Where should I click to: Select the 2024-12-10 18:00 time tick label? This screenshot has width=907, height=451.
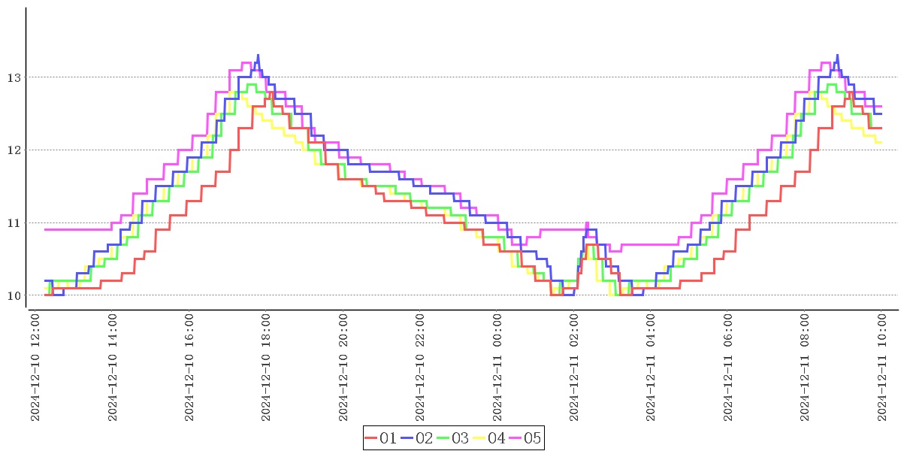click(266, 368)
